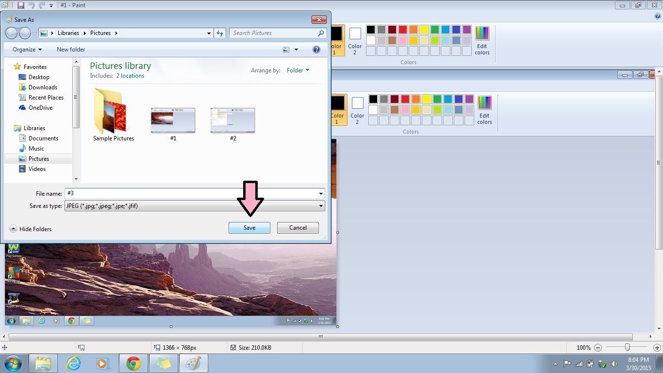Screen dimensions: 663x373
Task: Select Color 2 in the top Paint ribbon
Action: (x=355, y=41)
